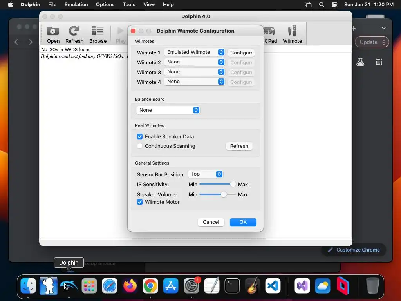Open the Emulation menu
This screenshot has width=401, height=301.
click(x=76, y=5)
